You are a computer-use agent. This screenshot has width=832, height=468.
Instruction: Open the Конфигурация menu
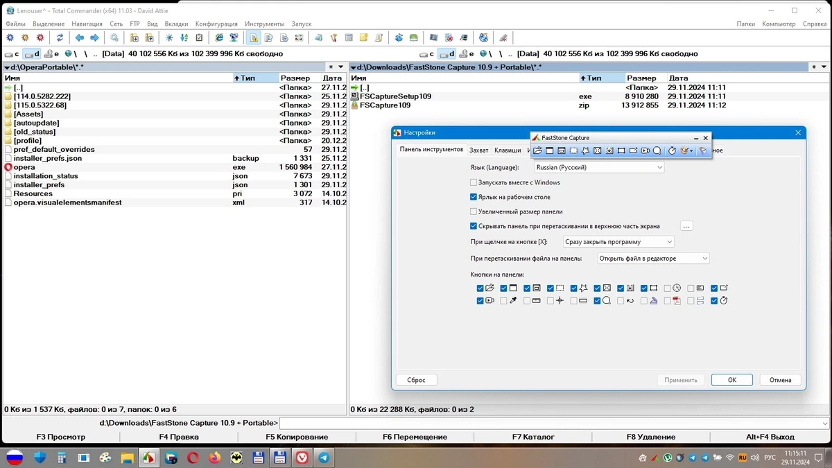216,24
